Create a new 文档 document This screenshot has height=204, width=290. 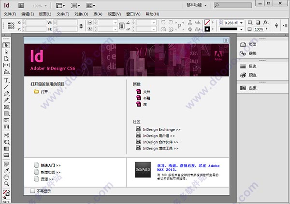[x=143, y=92]
